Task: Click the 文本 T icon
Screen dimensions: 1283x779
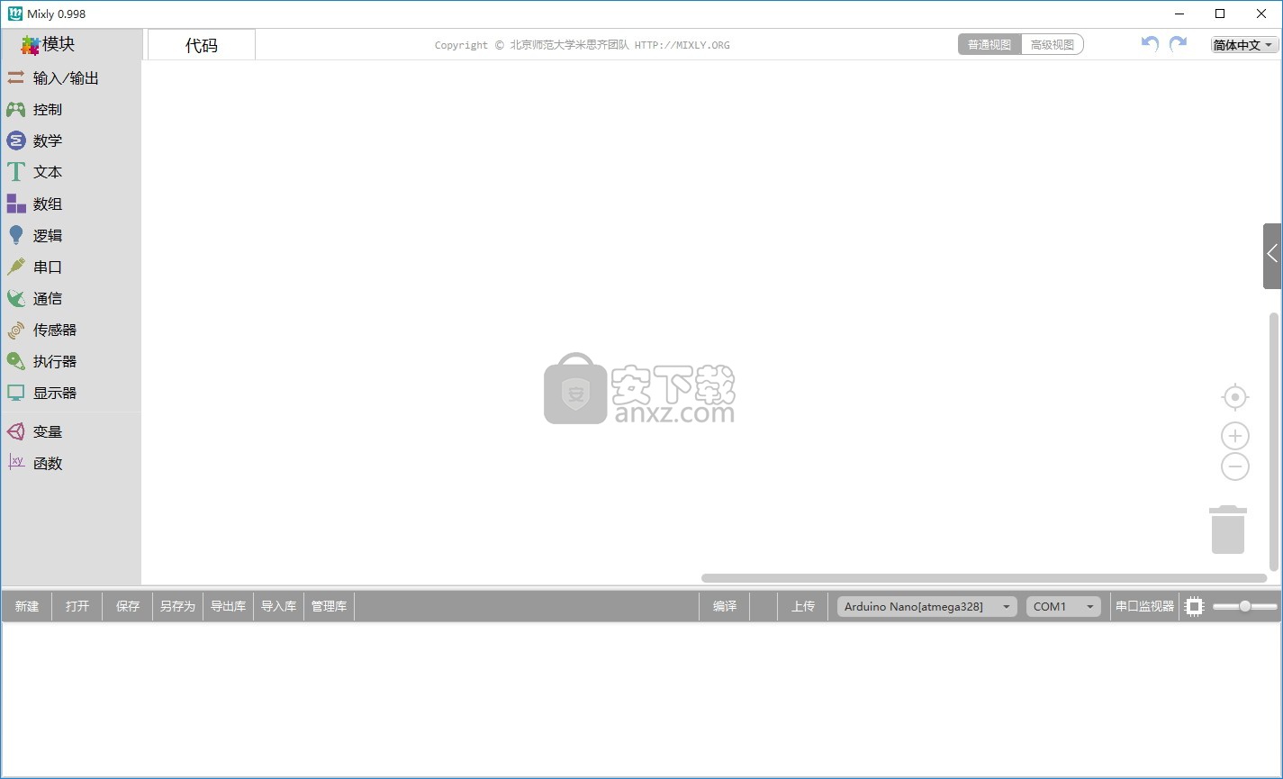Action: [15, 172]
